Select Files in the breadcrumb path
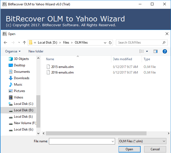Image resolution: width=171 pixels, height=153 pixels. (66, 43)
